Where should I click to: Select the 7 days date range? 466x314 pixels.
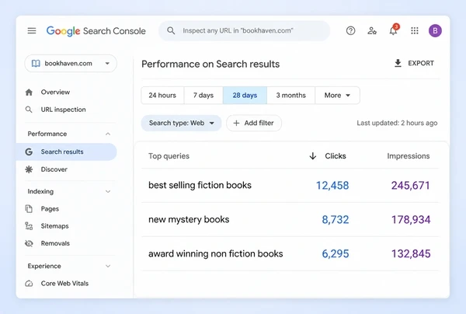203,95
